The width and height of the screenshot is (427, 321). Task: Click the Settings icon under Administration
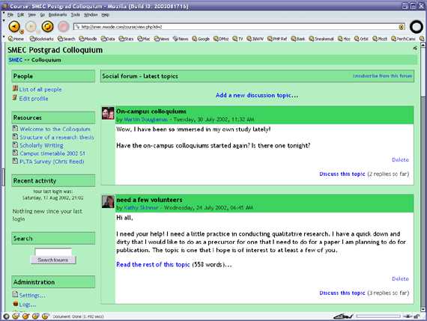point(15,294)
